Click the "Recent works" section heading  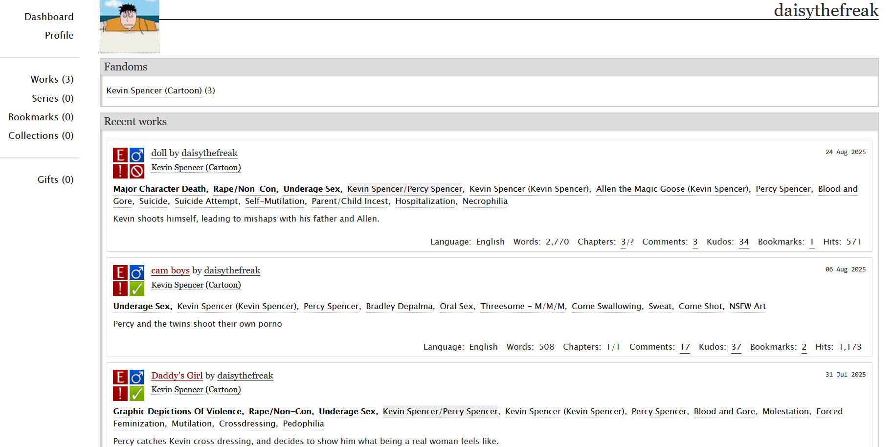point(135,121)
